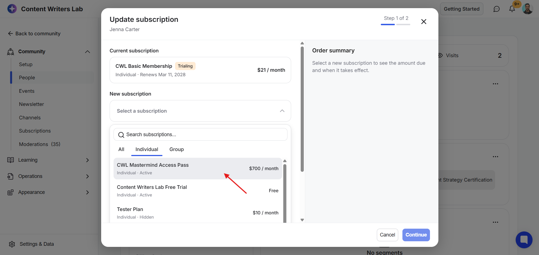
Task: Click the eye icon beside Visits
Action: [x=440, y=55]
